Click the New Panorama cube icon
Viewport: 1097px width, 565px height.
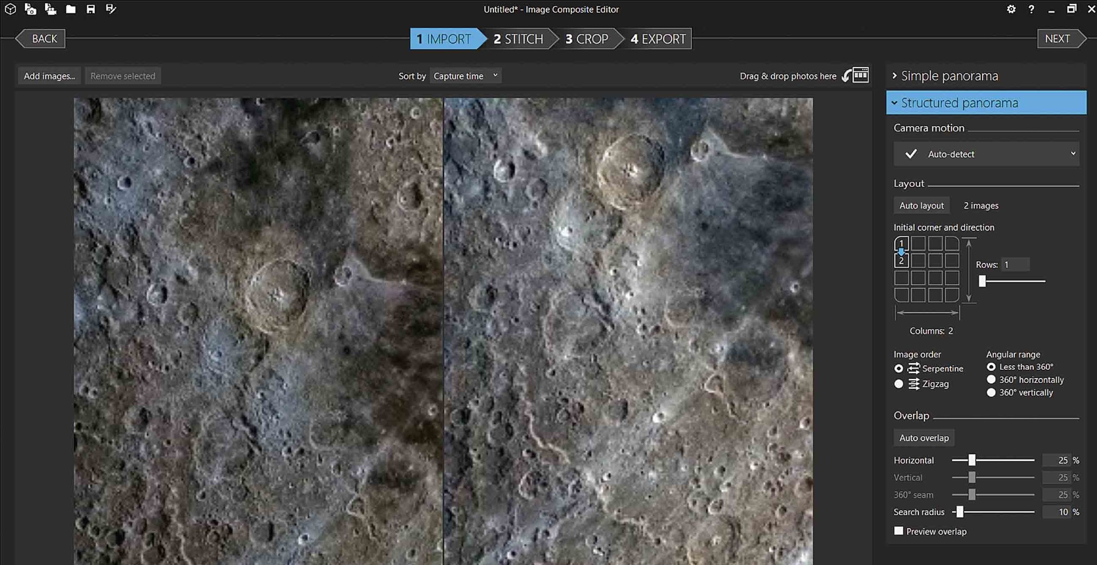10,9
